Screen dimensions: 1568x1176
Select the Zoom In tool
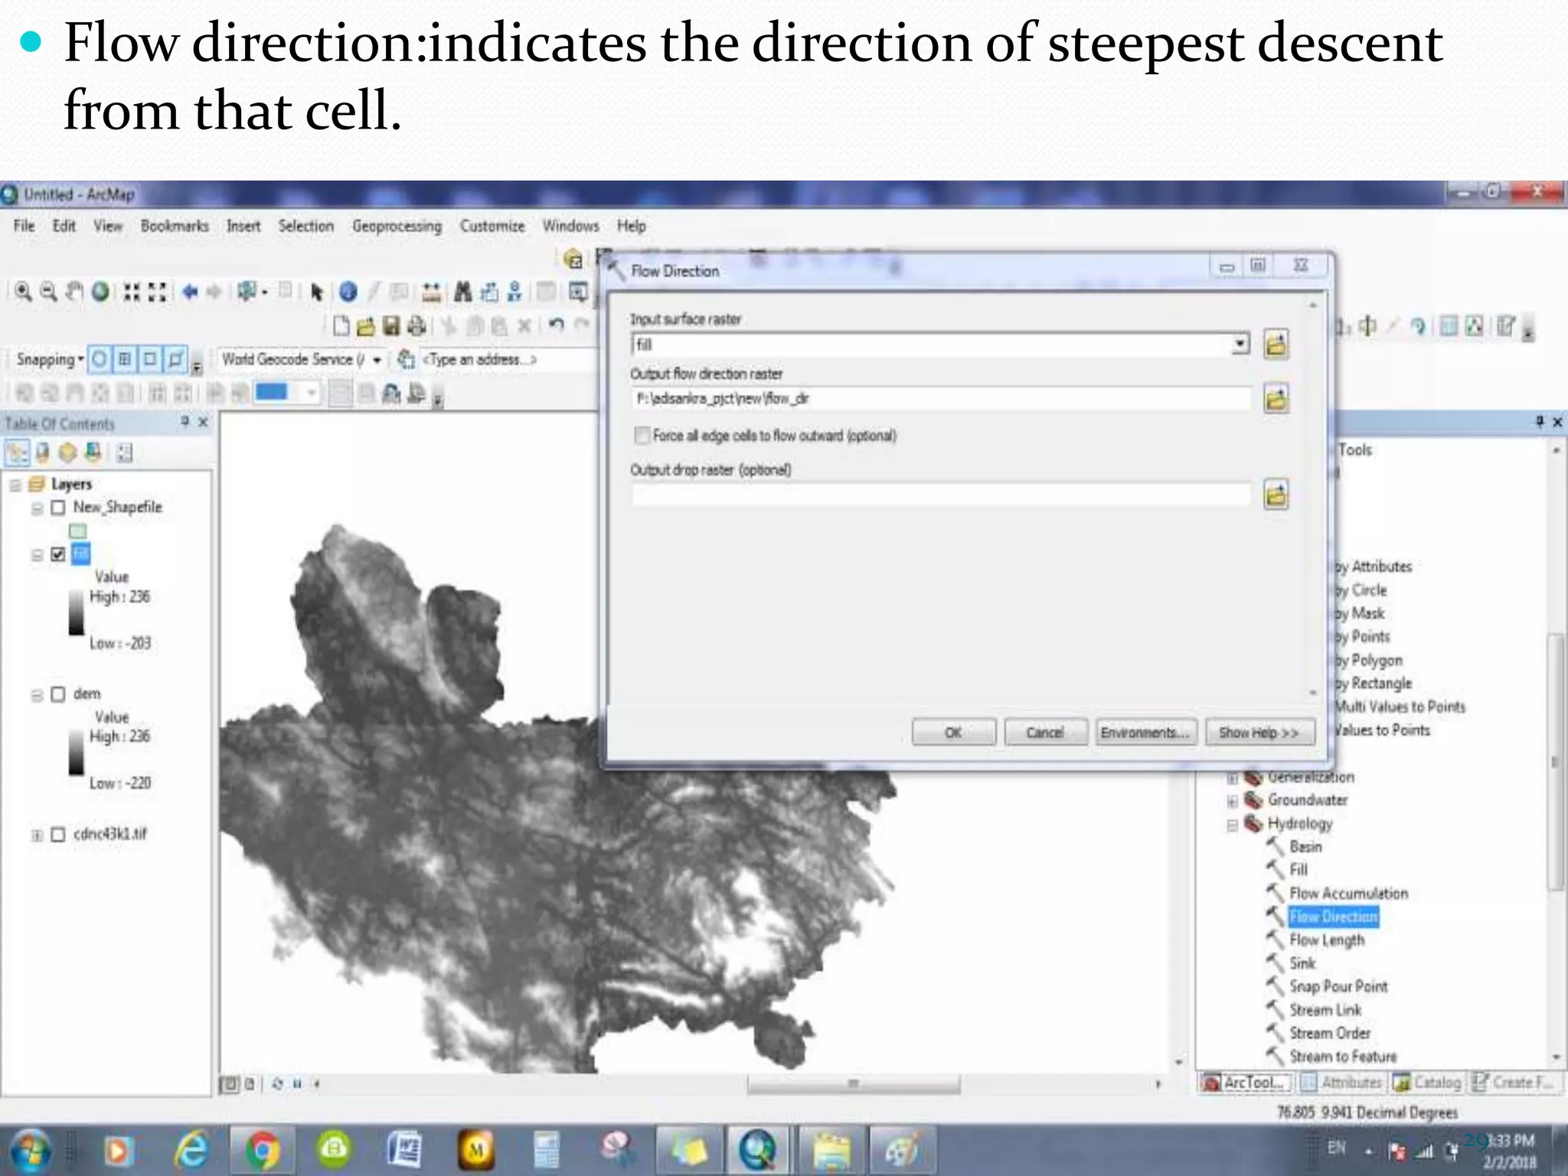click(24, 292)
